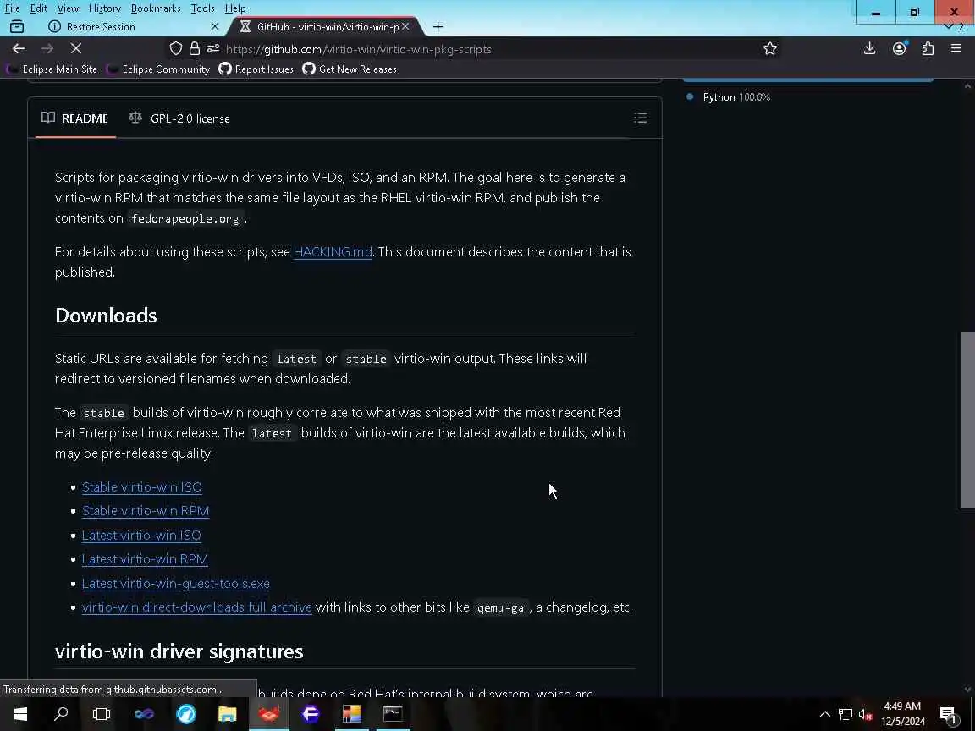Image resolution: width=975 pixels, height=731 pixels.
Task: Open the Firefox View icon
Action: 17,27
